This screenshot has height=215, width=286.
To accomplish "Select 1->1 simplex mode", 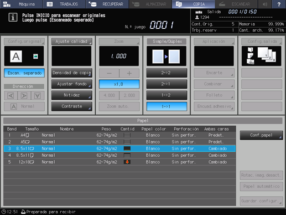I will pos(167,106).
